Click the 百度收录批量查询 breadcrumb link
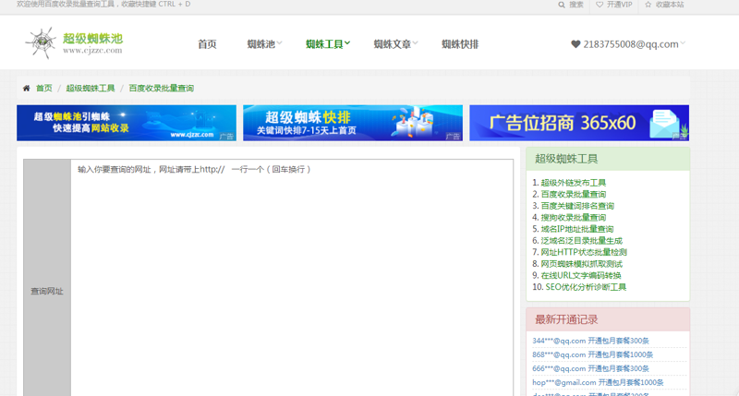Viewport: 739px width, 396px height. point(161,88)
